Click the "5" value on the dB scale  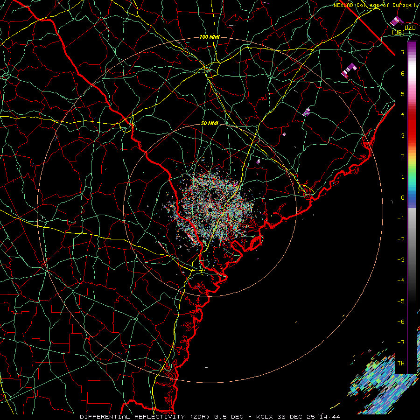(x=403, y=94)
